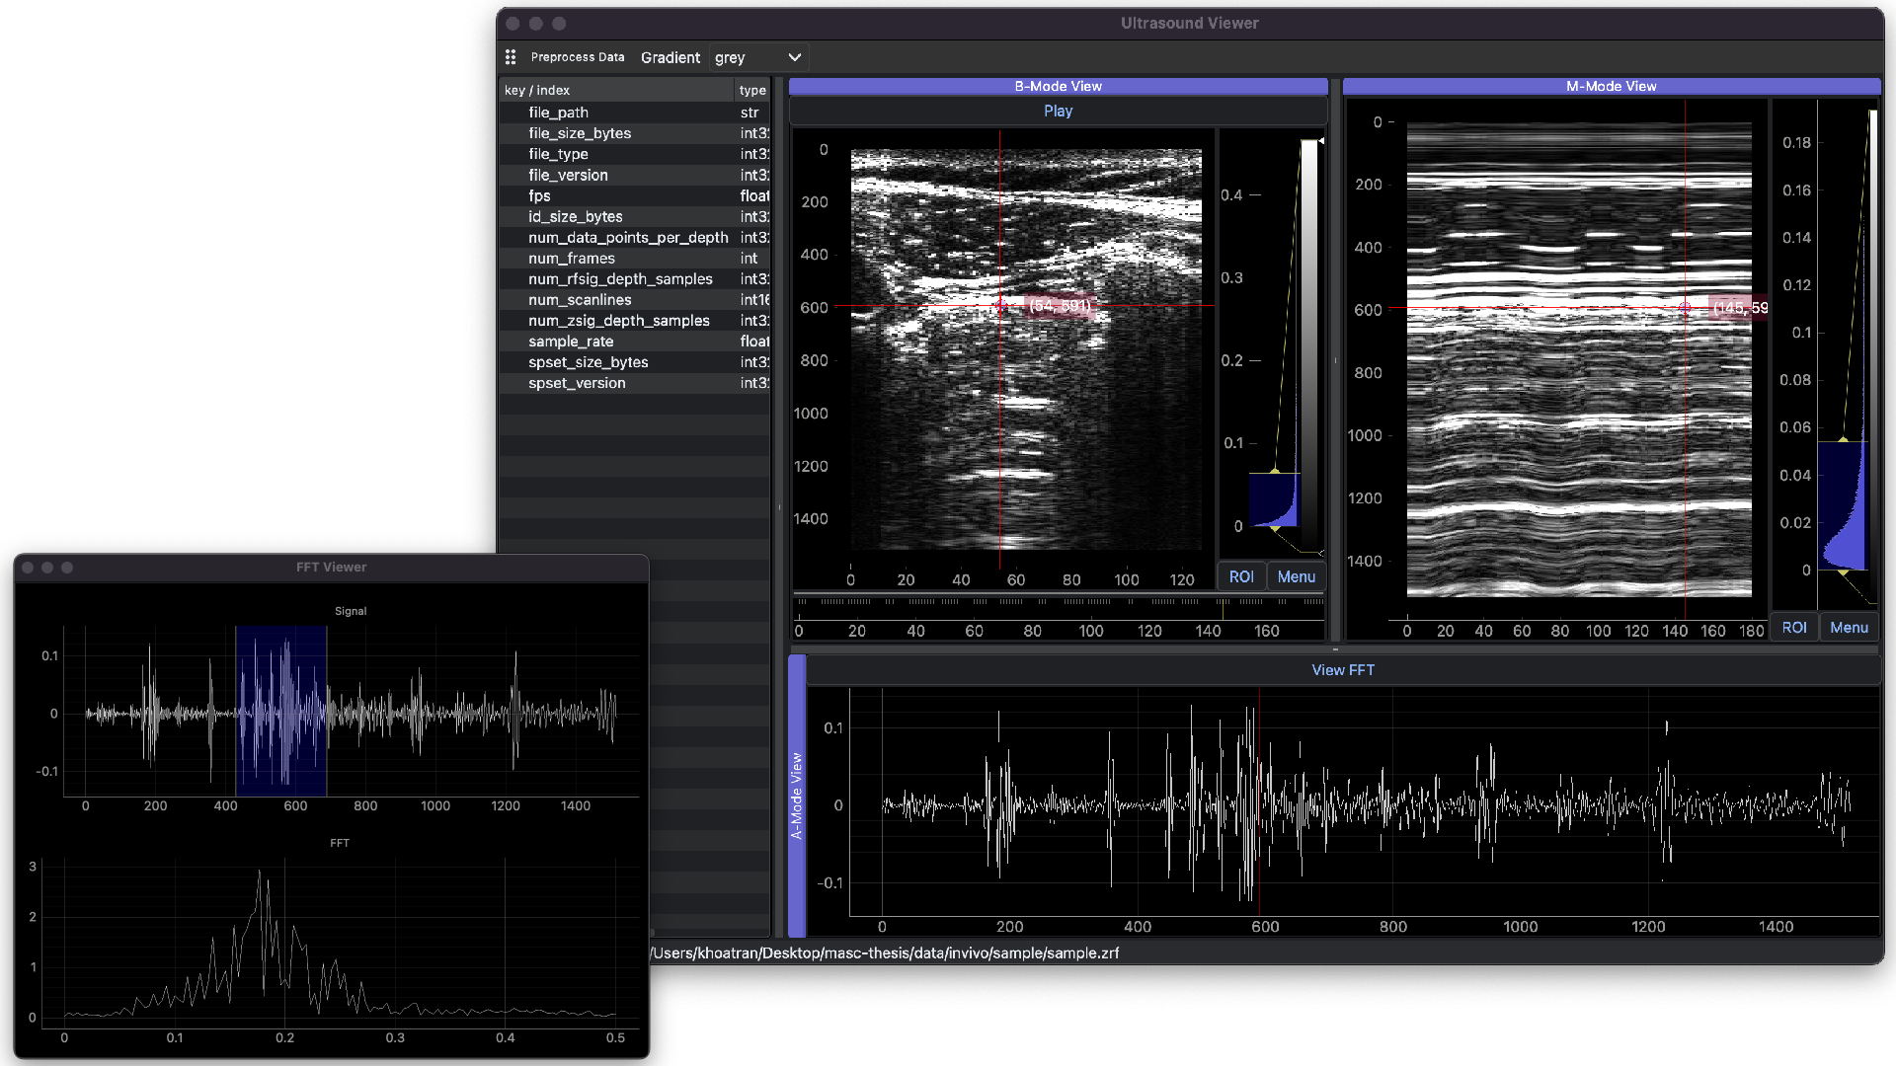Click the ROI button under B-Mode View
1896x1066 pixels.
click(1241, 576)
